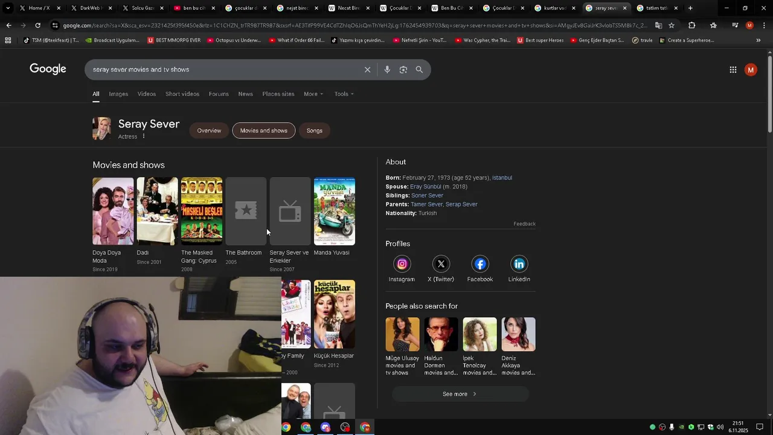Expand the More search filters dropdown
The image size is (773, 435).
click(x=313, y=94)
